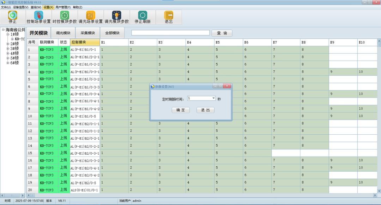Screen dimensions: 381x205
Task: Open 调光模块参数 light bulb icon
Action: pyautogui.click(x=116, y=15)
